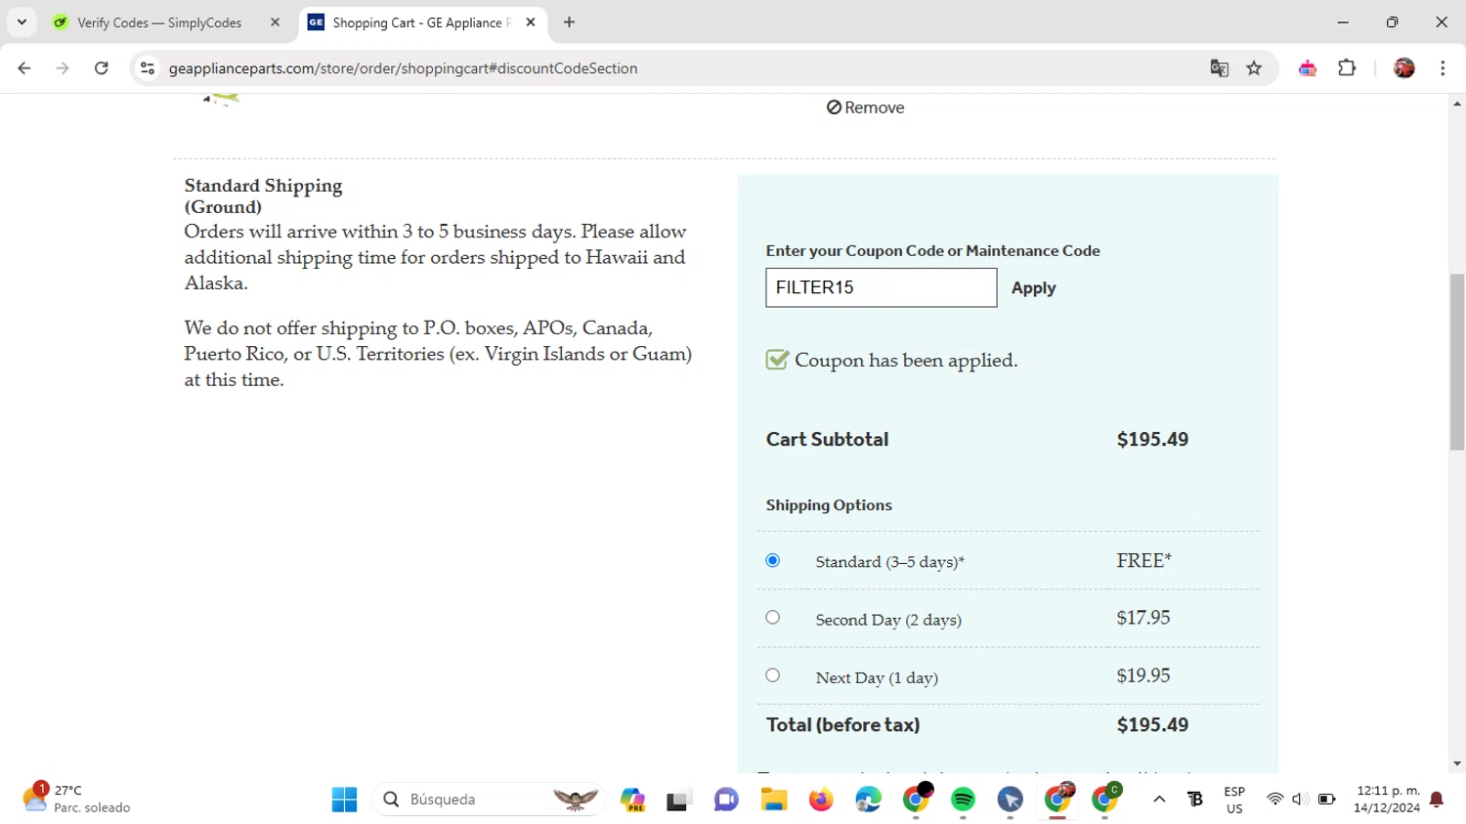Click the page's vertical scrollbar thumb
This screenshot has height=824, width=1466.
point(1457,362)
